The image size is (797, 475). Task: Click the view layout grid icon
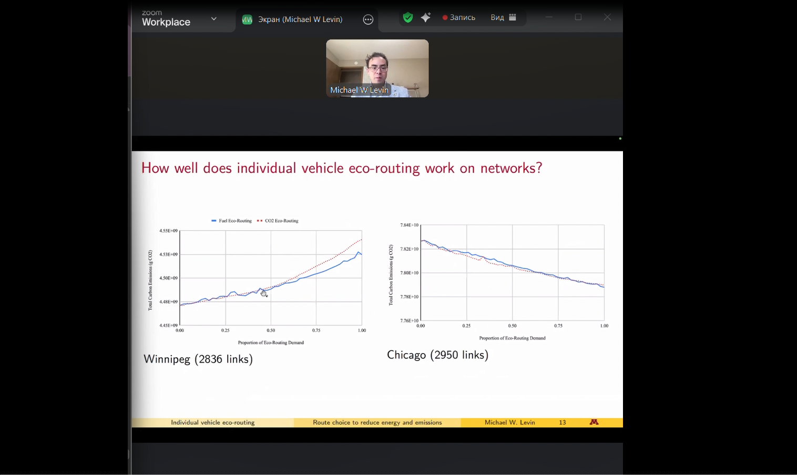coord(513,17)
